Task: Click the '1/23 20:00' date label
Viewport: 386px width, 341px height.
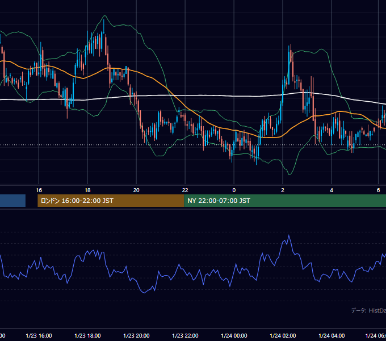Action: click(136, 335)
